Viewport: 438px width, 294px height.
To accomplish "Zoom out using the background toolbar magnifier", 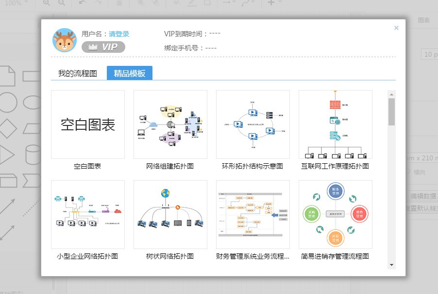I will point(62,3).
